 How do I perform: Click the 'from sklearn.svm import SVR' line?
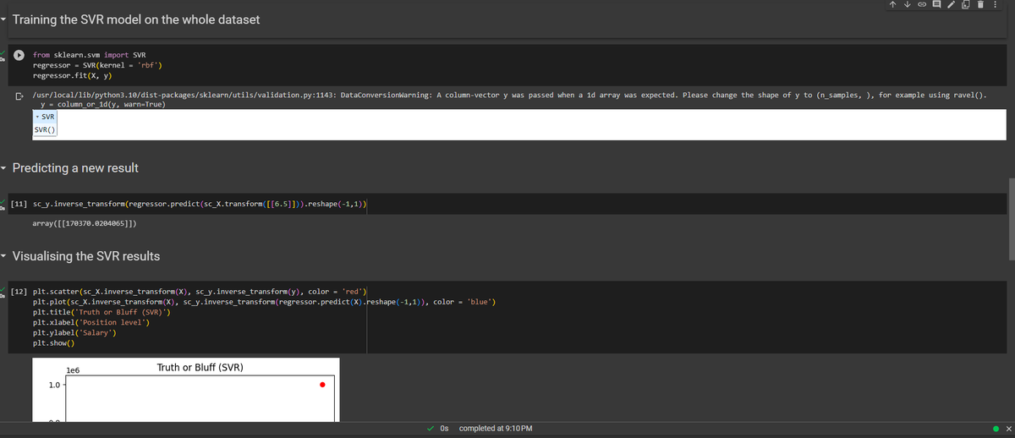(89, 55)
